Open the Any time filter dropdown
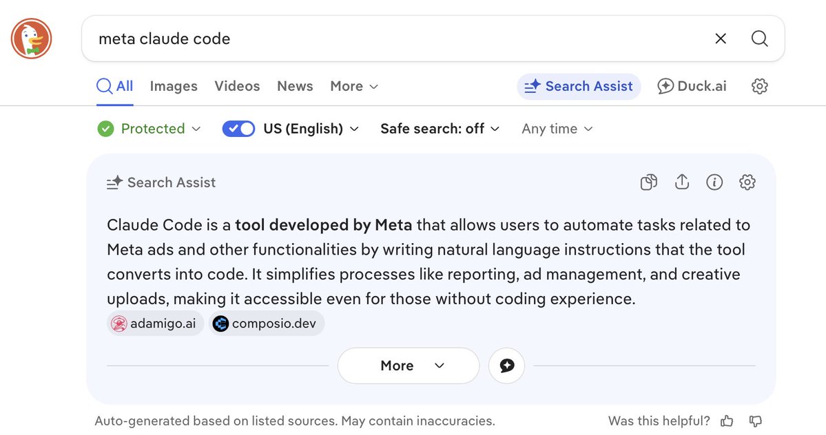826x435 pixels. pos(557,129)
